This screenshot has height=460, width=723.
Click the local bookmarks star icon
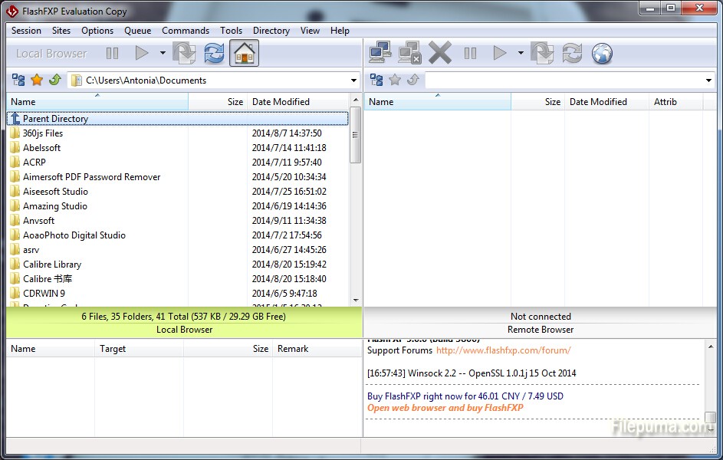37,80
